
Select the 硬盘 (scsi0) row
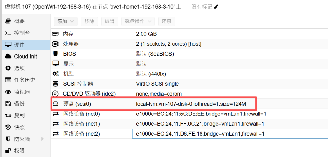click(x=153, y=104)
